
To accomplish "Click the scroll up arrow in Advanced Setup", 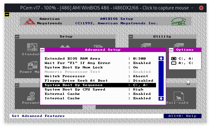I will (161, 58).
